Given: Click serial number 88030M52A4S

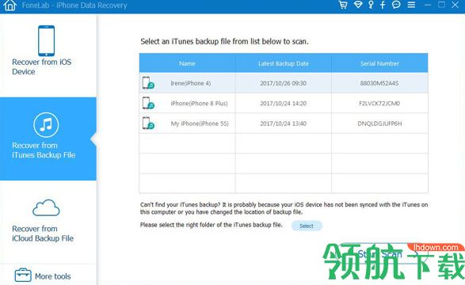Looking at the screenshot, I should click(x=379, y=83).
